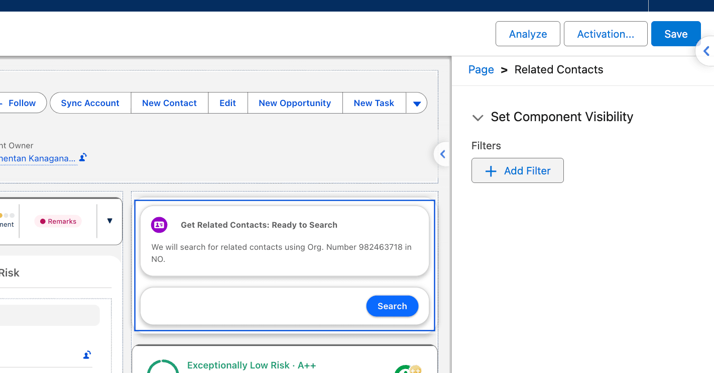Go back to Page via the breadcrumb link

(x=481, y=69)
